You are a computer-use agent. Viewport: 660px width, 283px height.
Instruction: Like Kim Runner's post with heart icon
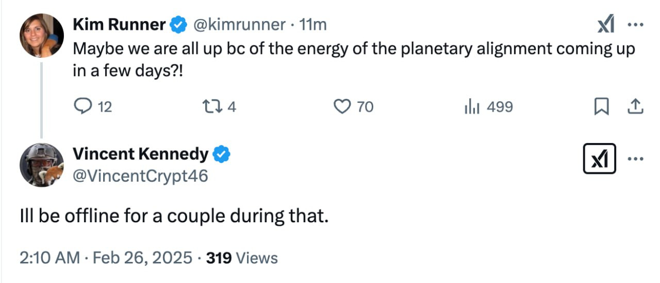(x=342, y=107)
